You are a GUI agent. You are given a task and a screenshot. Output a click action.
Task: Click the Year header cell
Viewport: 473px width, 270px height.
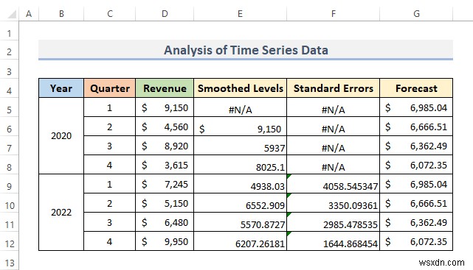pos(61,88)
